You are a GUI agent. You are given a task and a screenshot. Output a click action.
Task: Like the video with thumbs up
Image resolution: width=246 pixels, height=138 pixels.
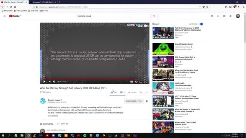click(112, 92)
